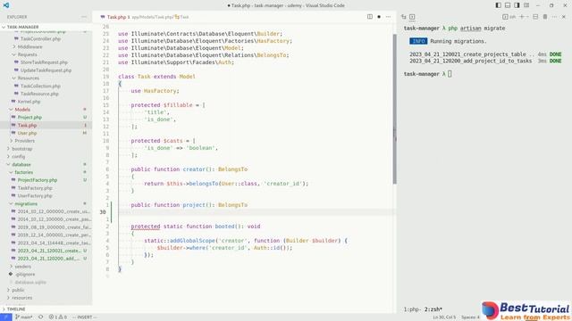Open User.php model file
Viewport: 572px width, 321px height.
point(27,133)
